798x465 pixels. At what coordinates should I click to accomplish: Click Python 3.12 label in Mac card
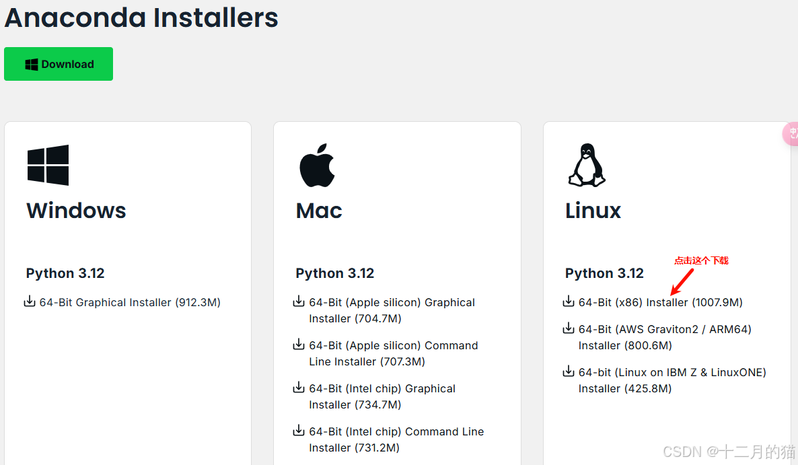click(335, 274)
